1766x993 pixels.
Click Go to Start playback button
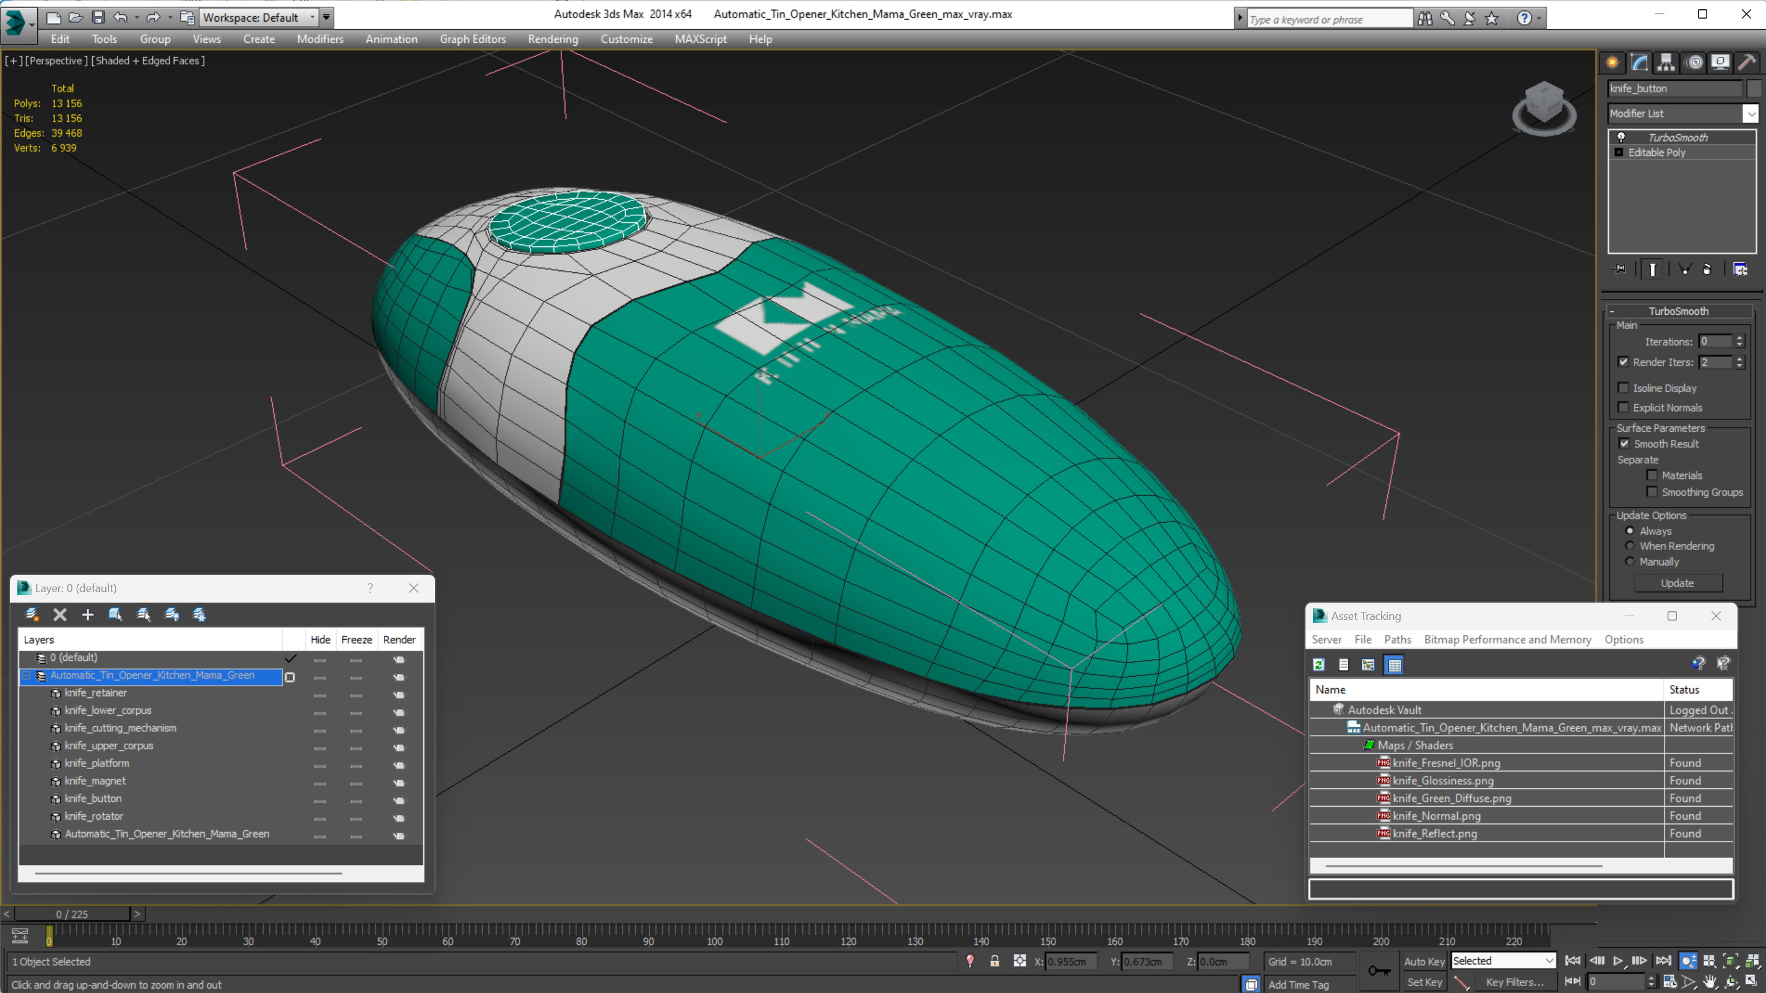point(1573,961)
